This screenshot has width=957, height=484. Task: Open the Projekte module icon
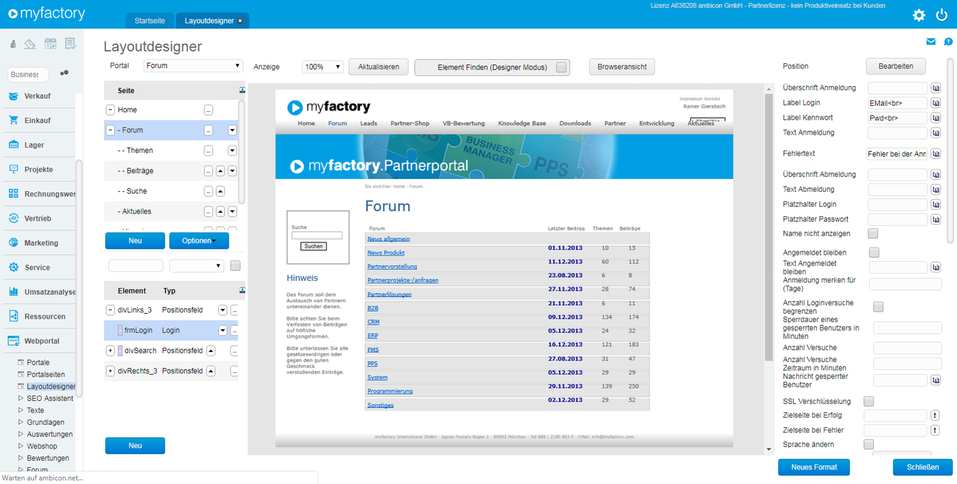click(13, 169)
